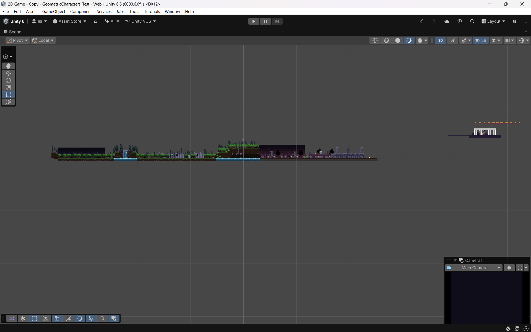Viewport: 531px width, 332px height.
Task: Open the Tutorials menu
Action: coord(152,11)
